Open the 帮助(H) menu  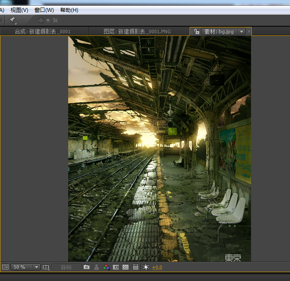pos(69,10)
